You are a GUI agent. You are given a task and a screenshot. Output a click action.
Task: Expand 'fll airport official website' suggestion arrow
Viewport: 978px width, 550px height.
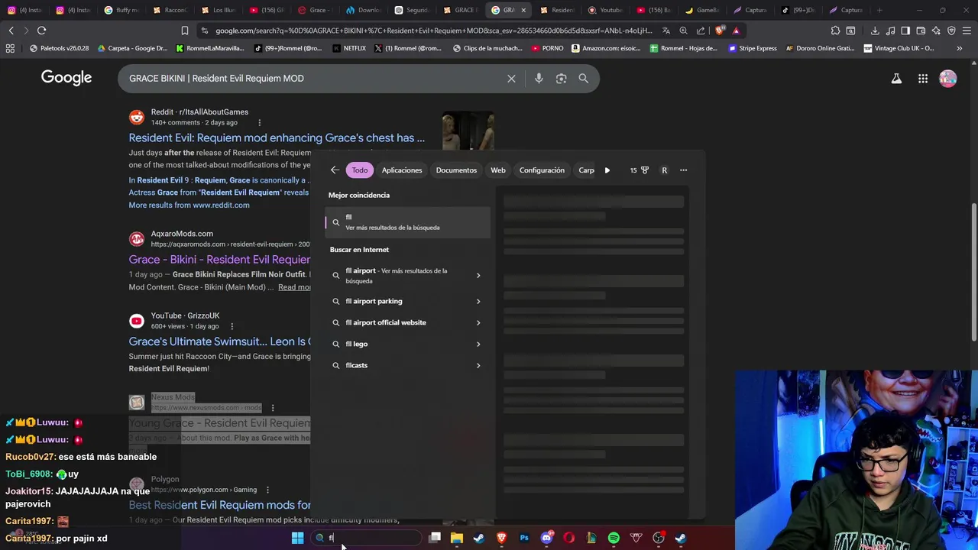[x=478, y=322]
